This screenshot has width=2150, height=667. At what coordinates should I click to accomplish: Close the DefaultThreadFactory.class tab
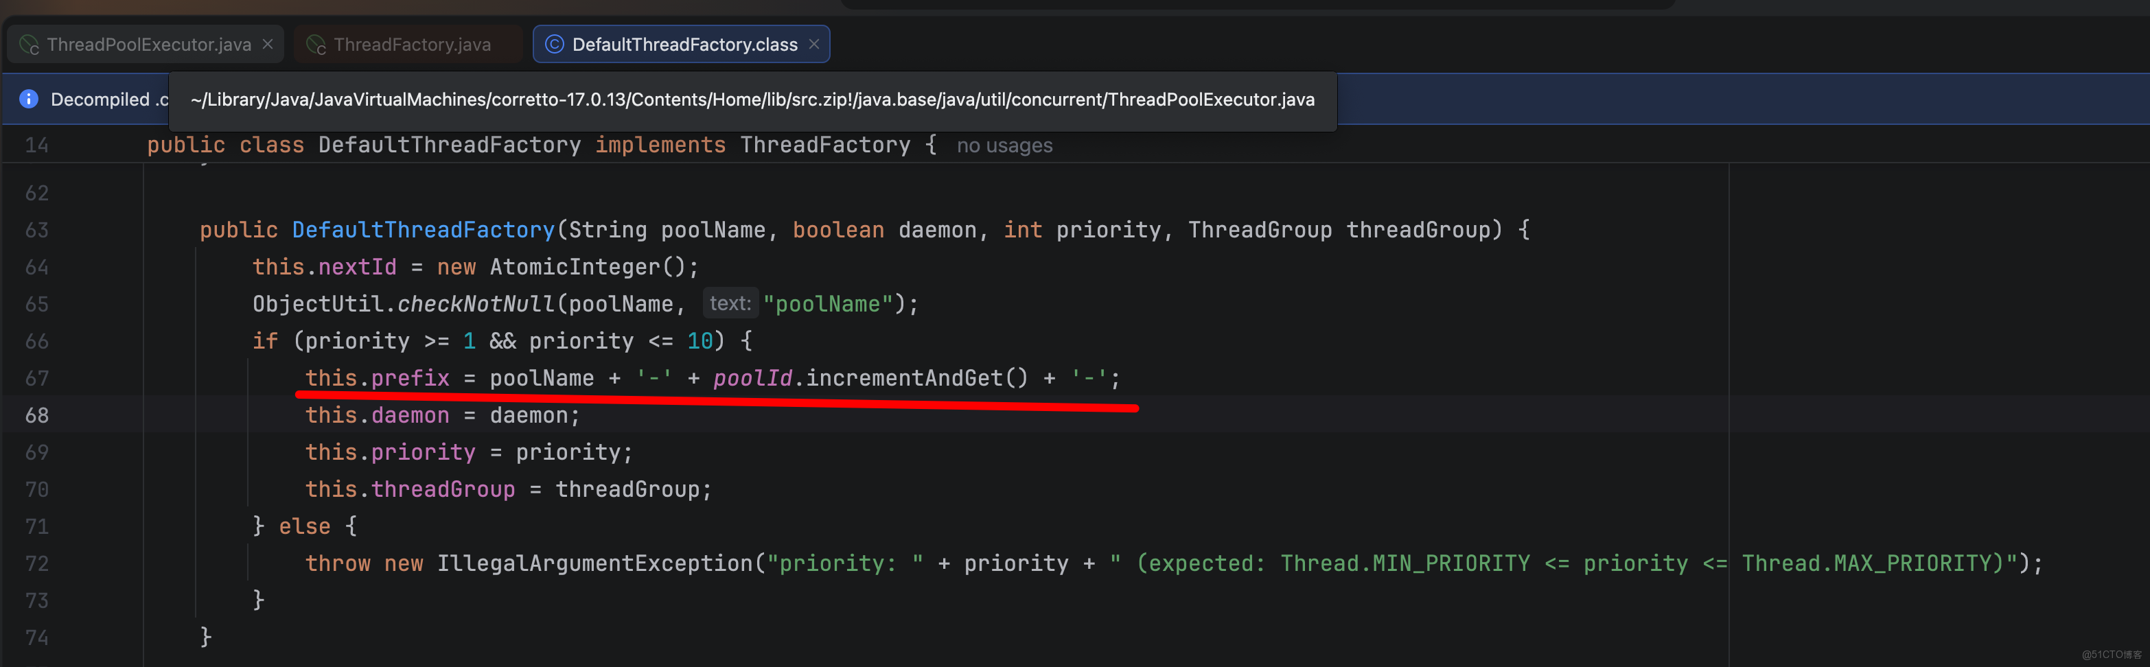813,43
